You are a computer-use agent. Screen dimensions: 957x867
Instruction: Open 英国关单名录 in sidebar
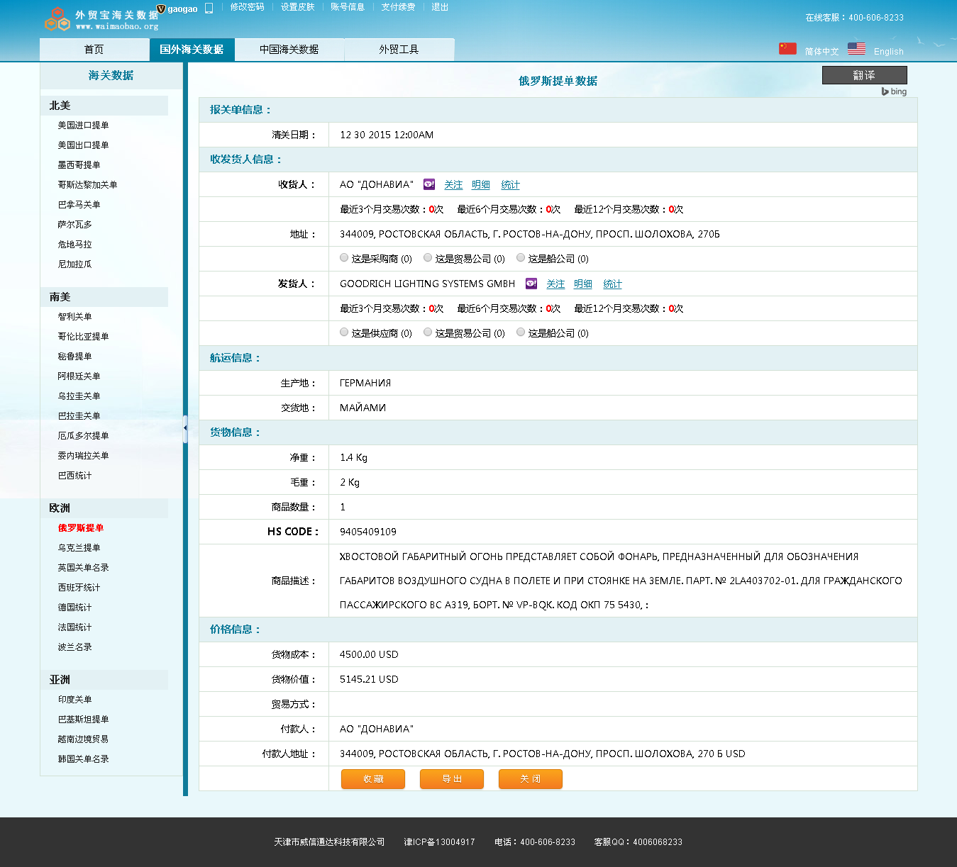coord(83,568)
